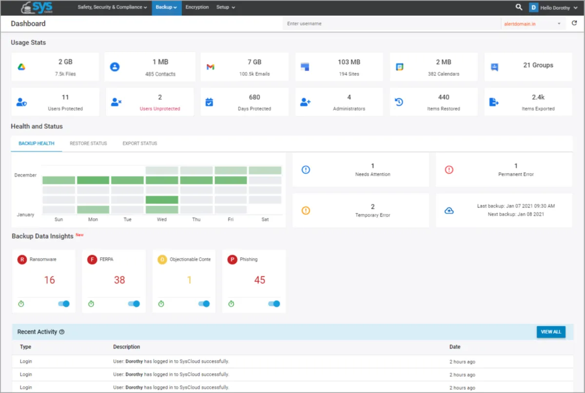Click the View All button

(x=551, y=332)
